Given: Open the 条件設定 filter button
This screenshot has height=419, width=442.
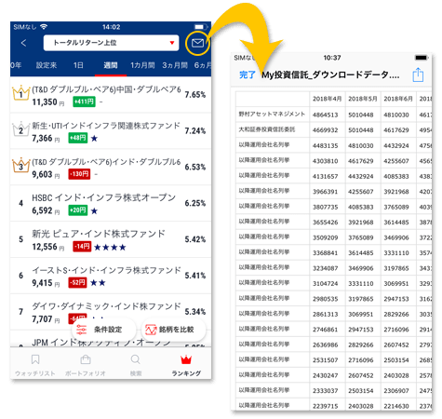Looking at the screenshot, I should tap(103, 330).
